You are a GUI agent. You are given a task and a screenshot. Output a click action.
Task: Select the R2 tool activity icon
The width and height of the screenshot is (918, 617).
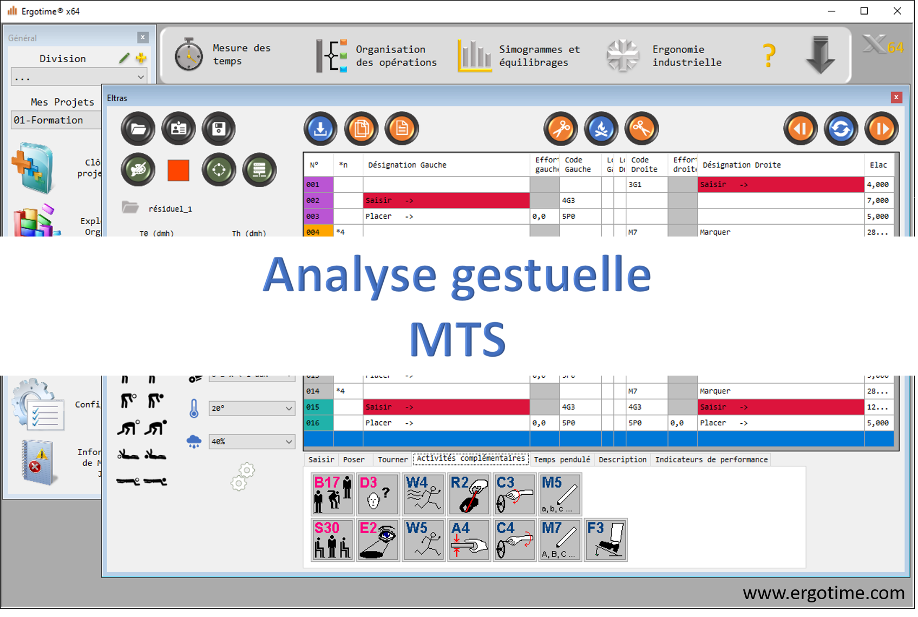click(x=469, y=495)
